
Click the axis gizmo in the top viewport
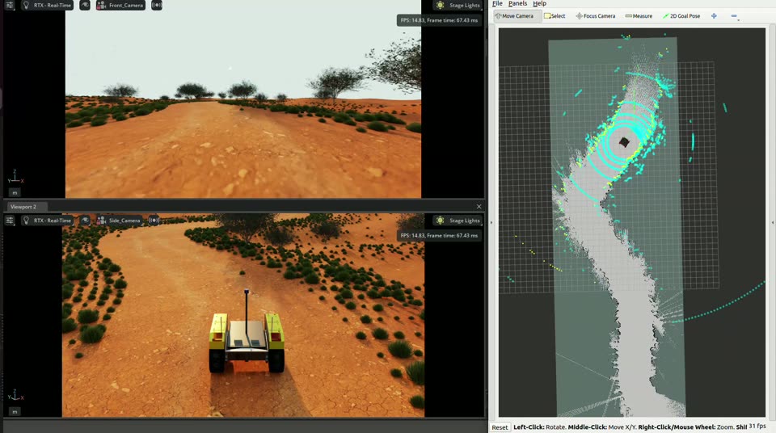15,177
